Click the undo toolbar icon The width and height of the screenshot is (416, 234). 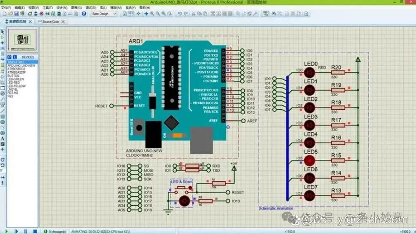tap(180, 14)
